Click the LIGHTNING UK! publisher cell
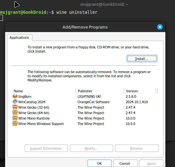 [x=89, y=96]
